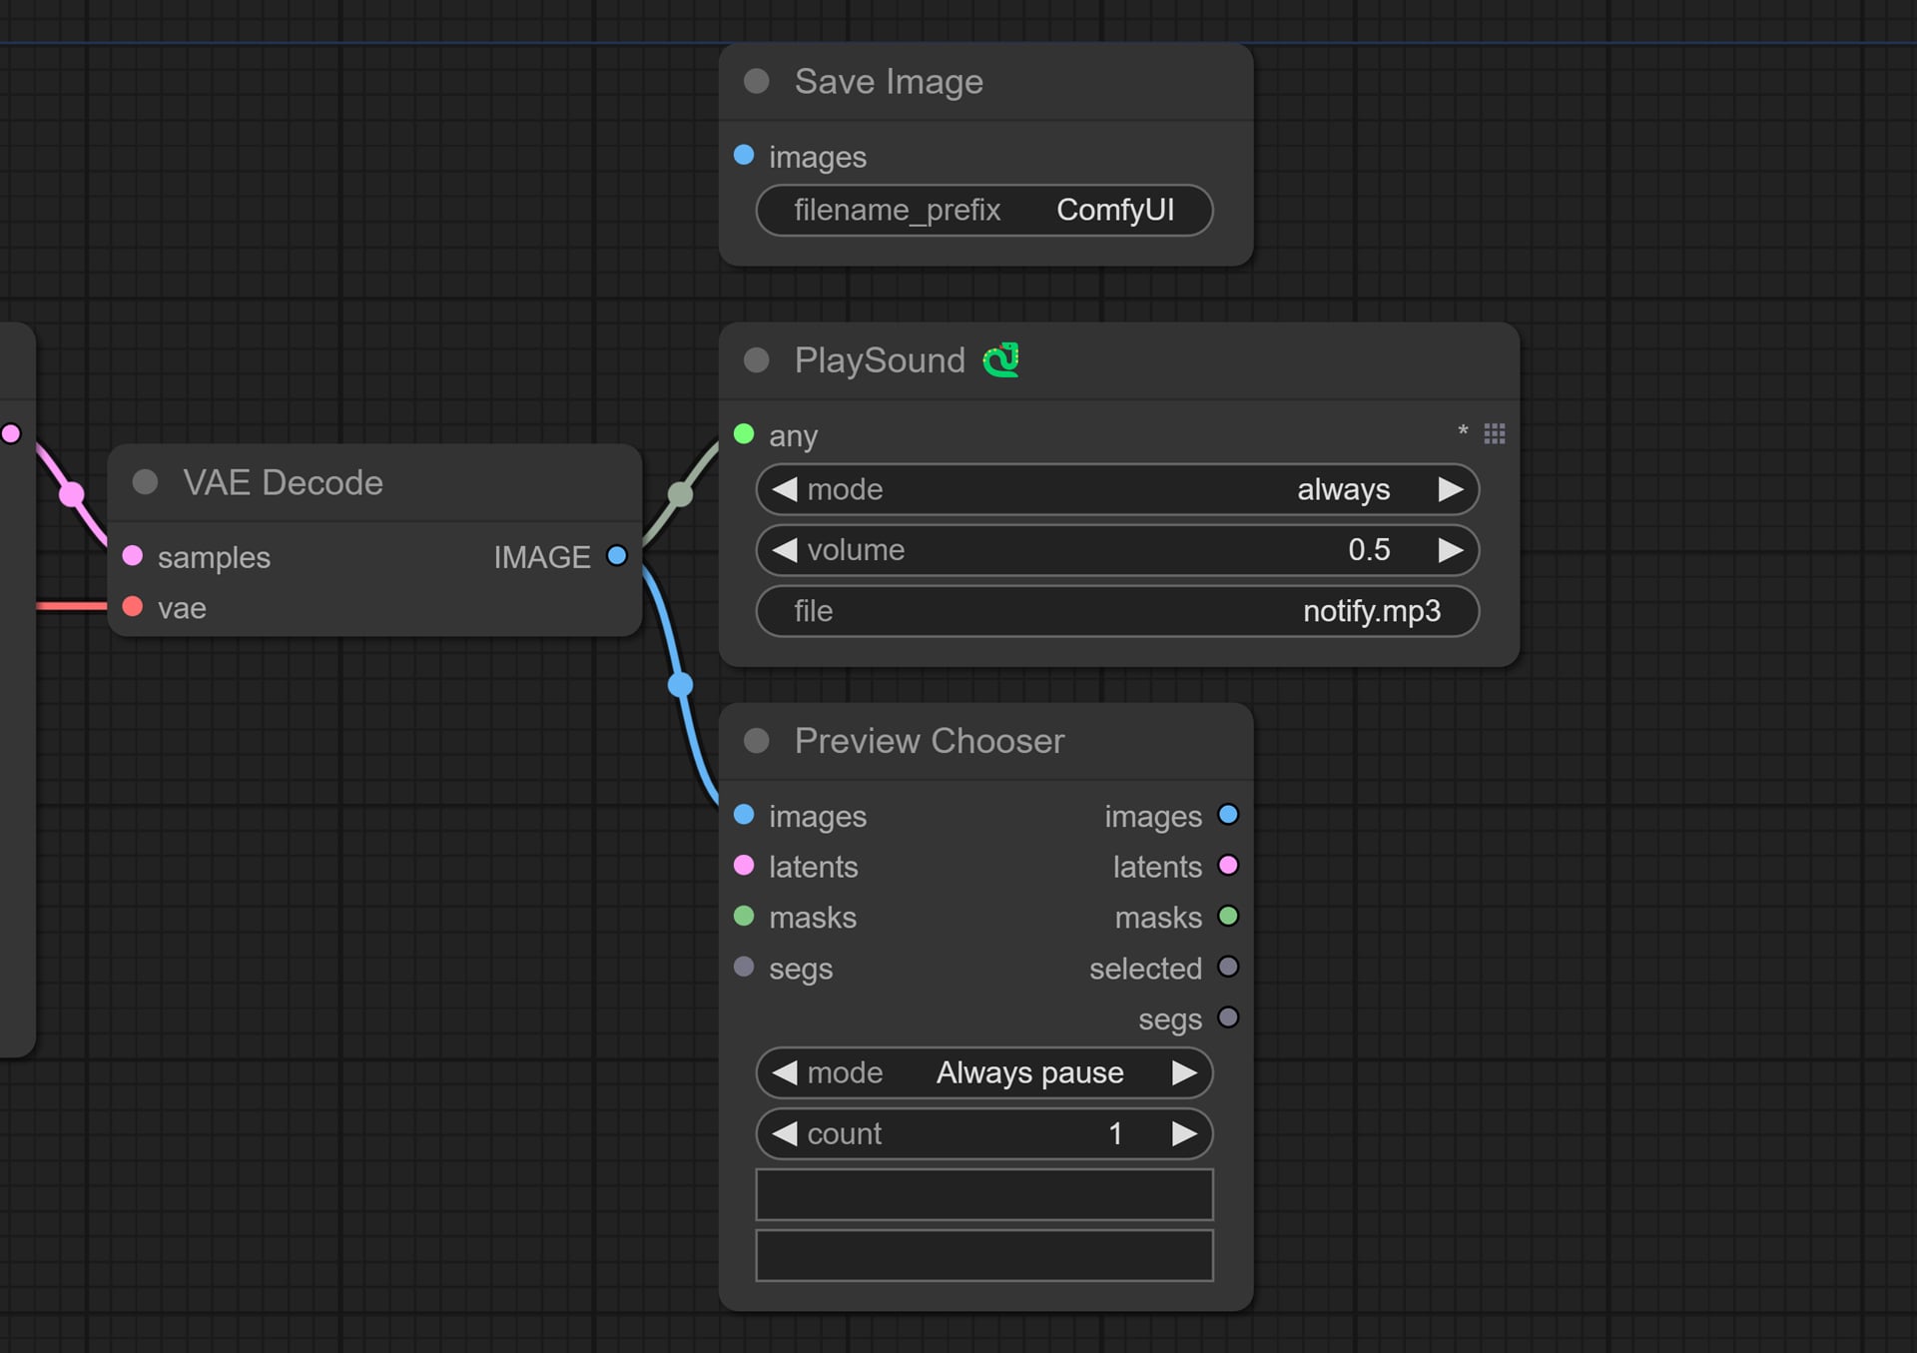The height and width of the screenshot is (1353, 1917).
Task: Click Preview Chooser masks input socket
Action: click(744, 916)
